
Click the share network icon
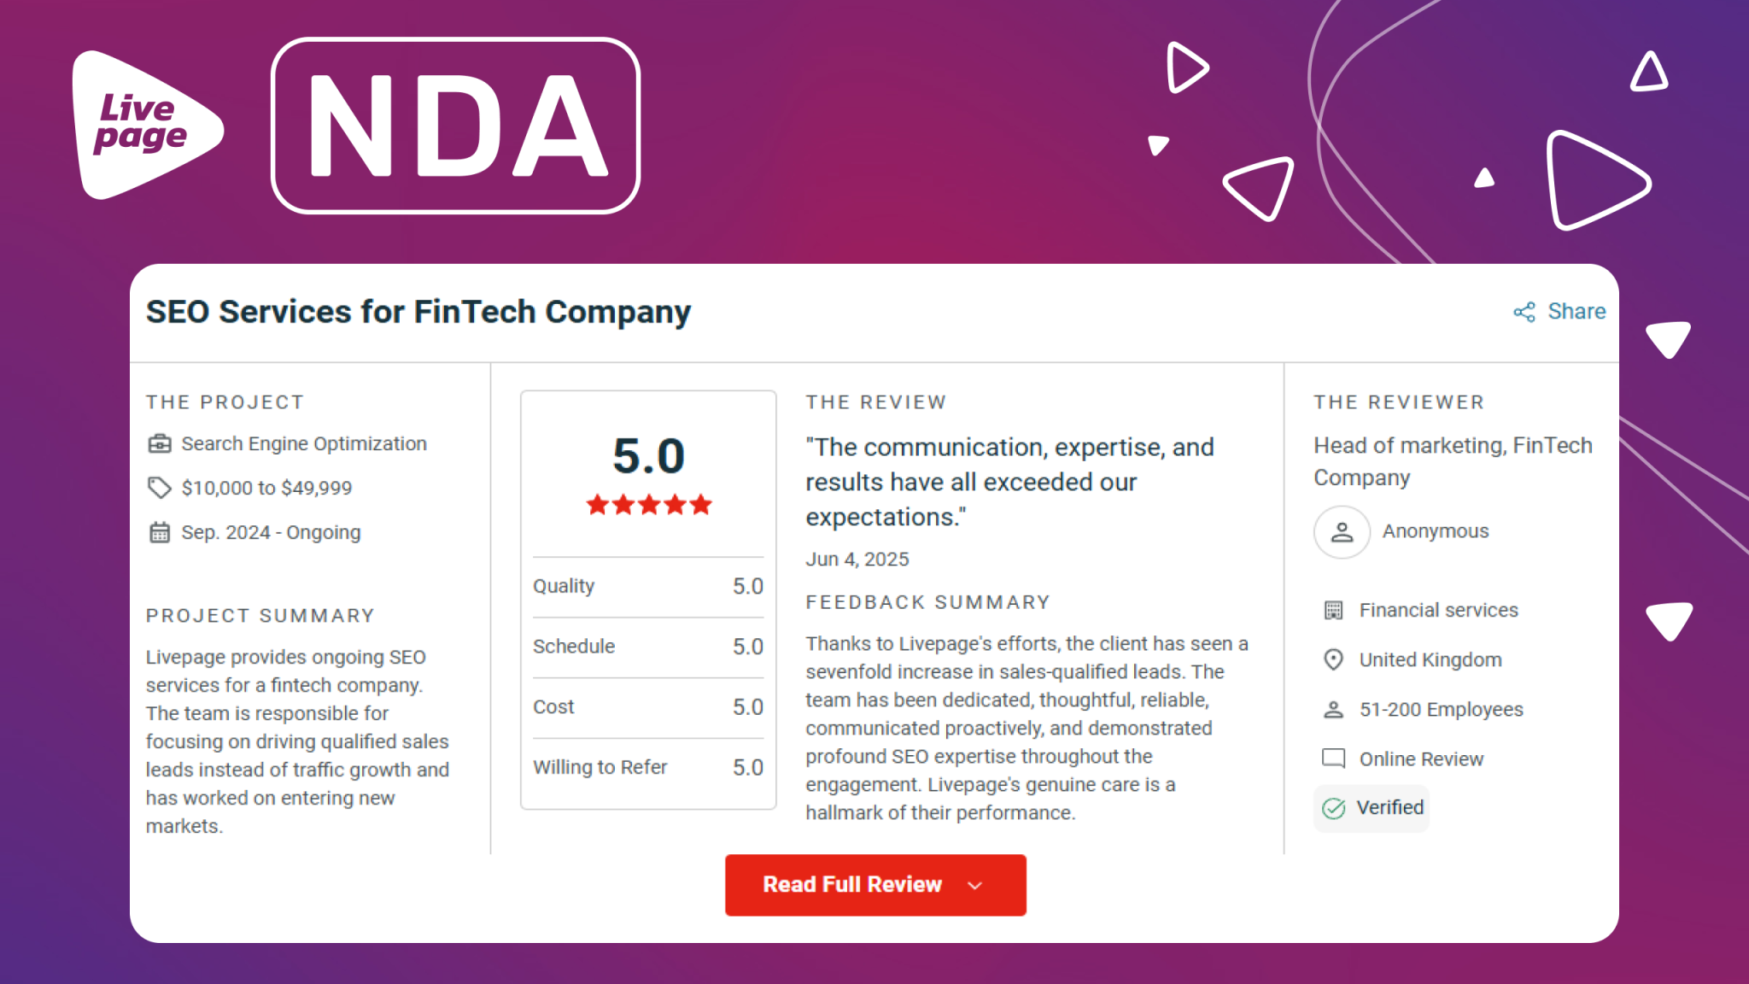click(1524, 312)
